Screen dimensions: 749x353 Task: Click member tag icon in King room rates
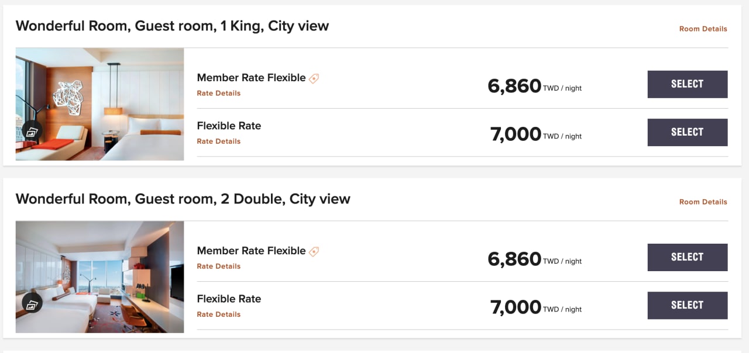tap(314, 78)
